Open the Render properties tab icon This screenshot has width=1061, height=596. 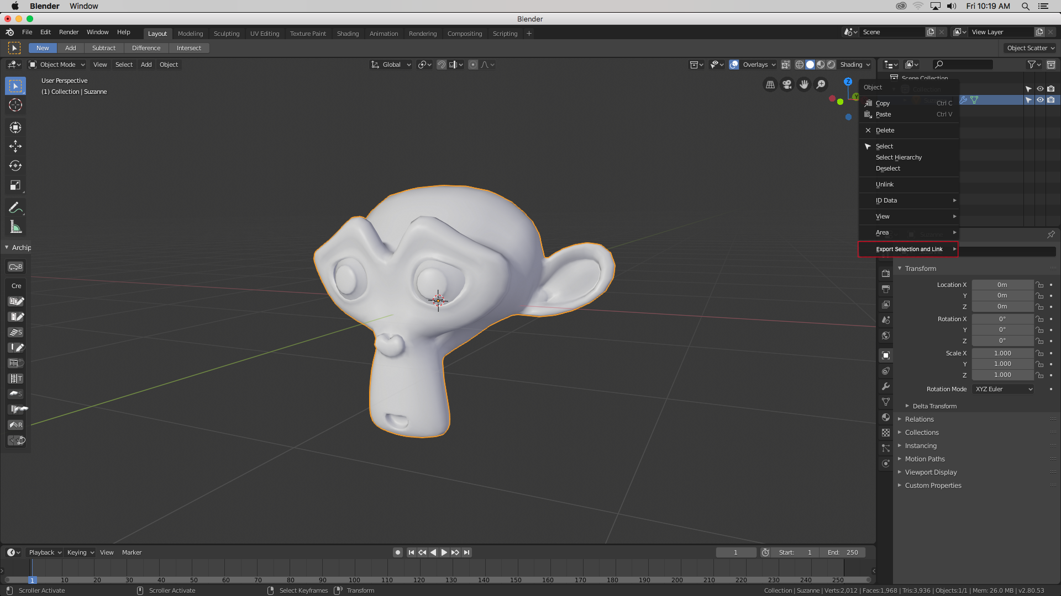886,273
